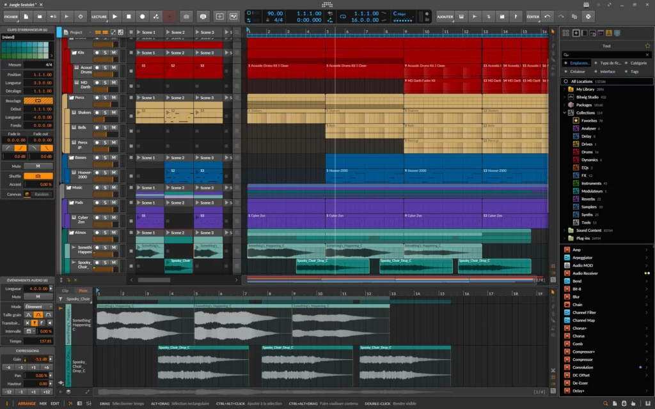
Task: Click the tempo value 90.00
Action: 274,13
